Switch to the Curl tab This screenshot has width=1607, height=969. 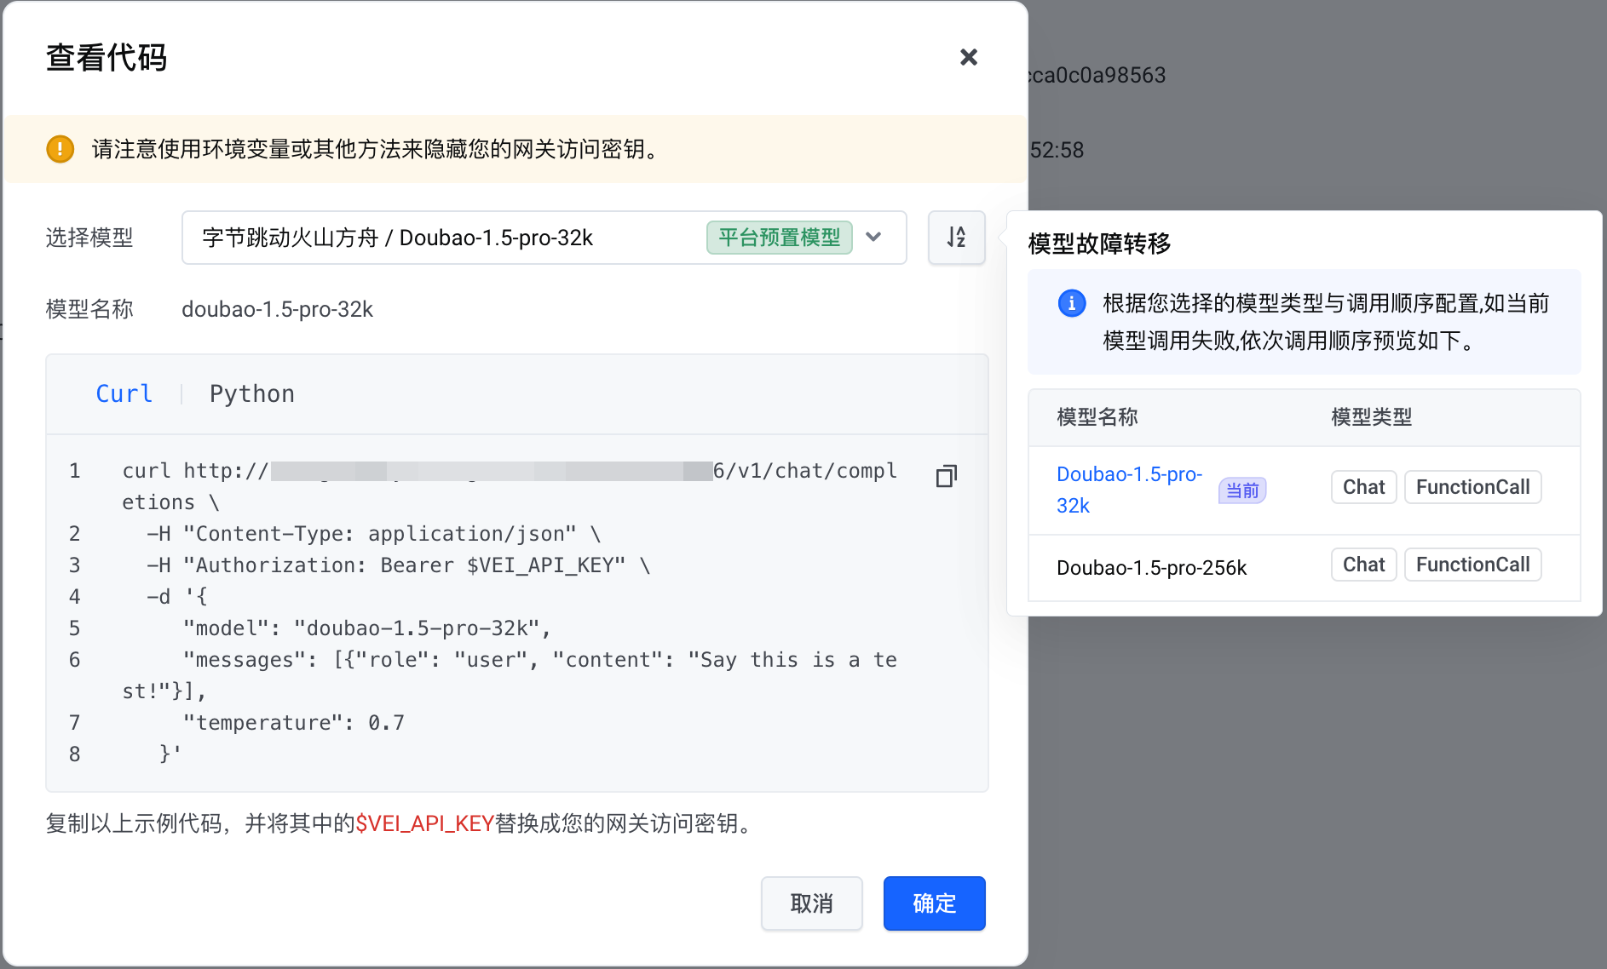click(124, 393)
